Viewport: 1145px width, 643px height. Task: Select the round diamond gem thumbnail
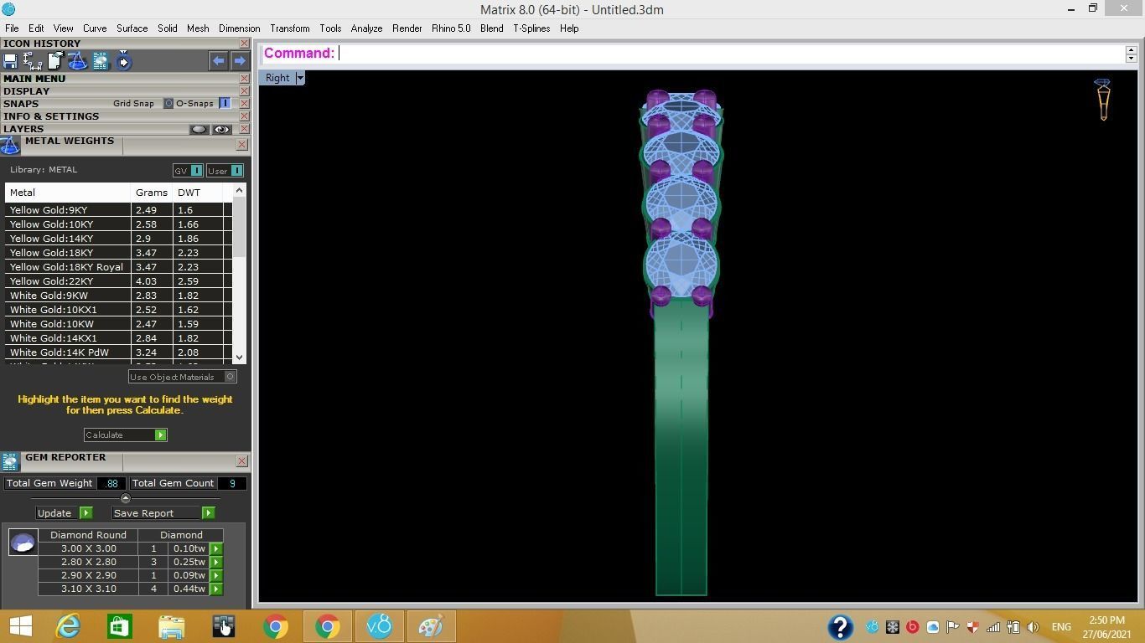point(23,543)
